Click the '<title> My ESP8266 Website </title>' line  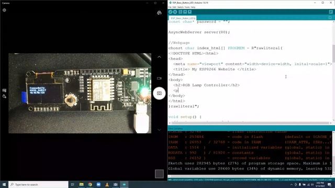[x=215, y=69]
